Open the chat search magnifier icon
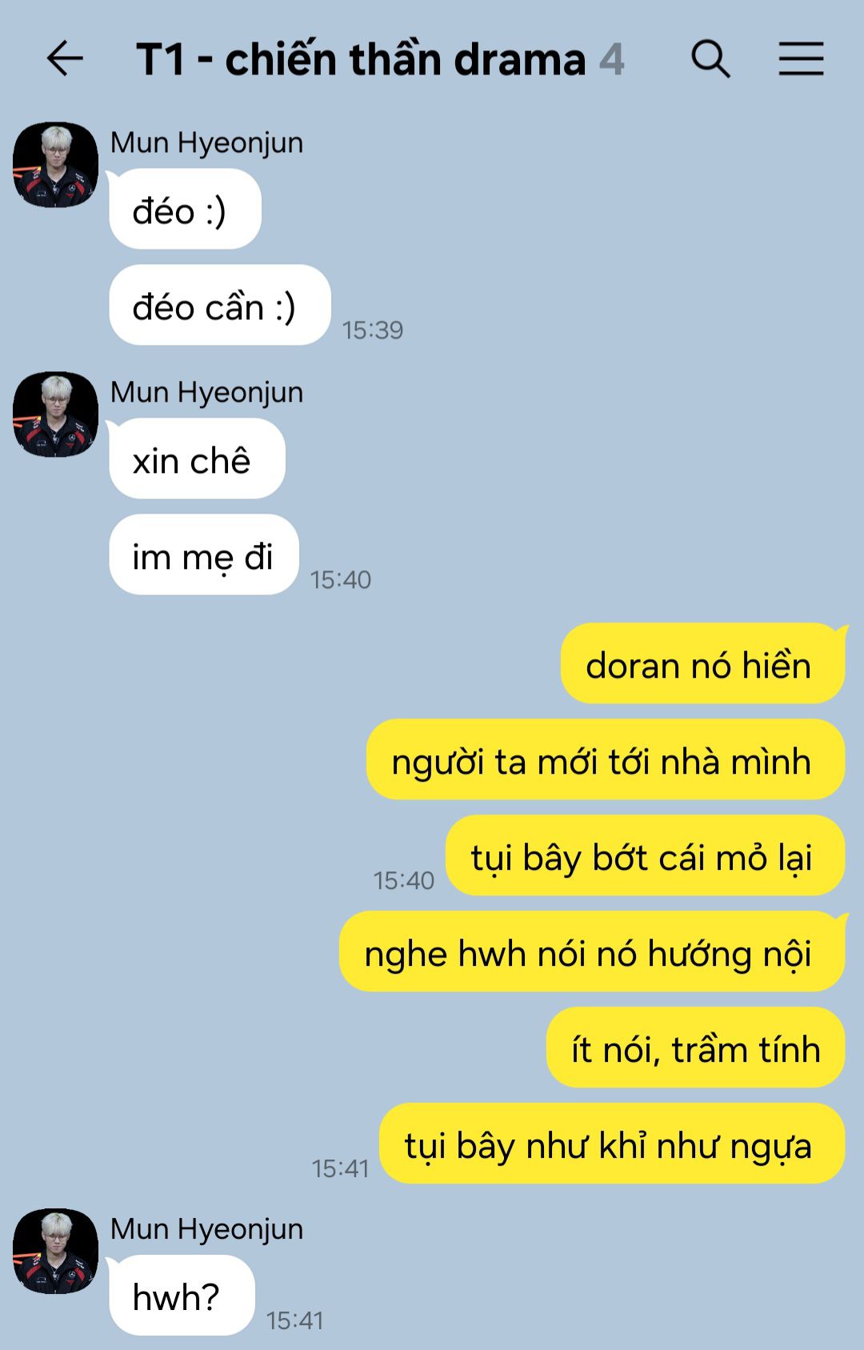 710,58
